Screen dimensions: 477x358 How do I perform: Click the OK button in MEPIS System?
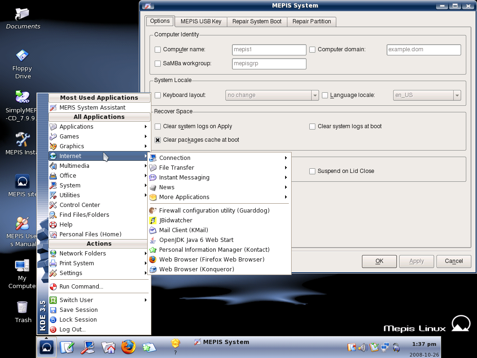379,261
